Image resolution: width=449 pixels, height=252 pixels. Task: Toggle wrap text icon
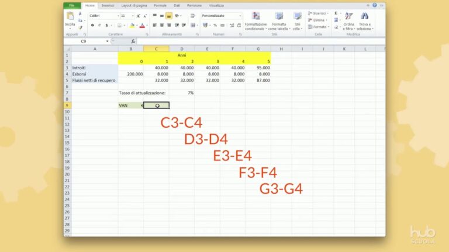193,16
